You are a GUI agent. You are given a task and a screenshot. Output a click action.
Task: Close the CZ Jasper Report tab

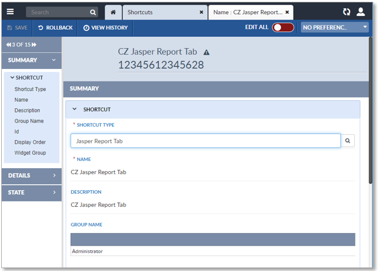pyautogui.click(x=287, y=12)
